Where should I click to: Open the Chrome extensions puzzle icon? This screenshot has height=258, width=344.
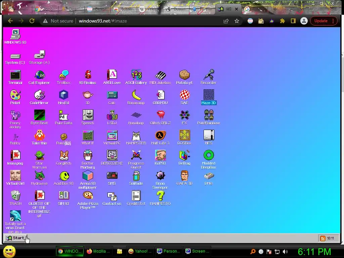(282, 21)
